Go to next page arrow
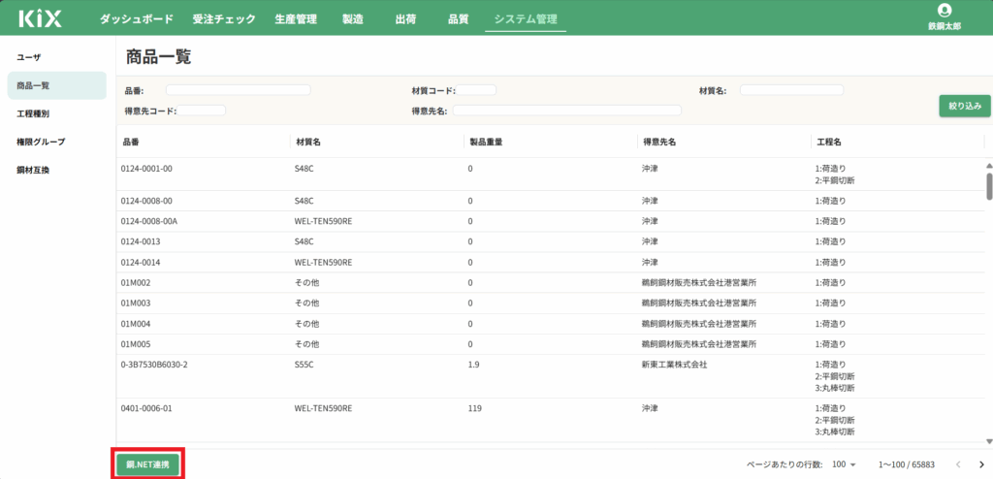Image resolution: width=993 pixels, height=479 pixels. (x=981, y=463)
